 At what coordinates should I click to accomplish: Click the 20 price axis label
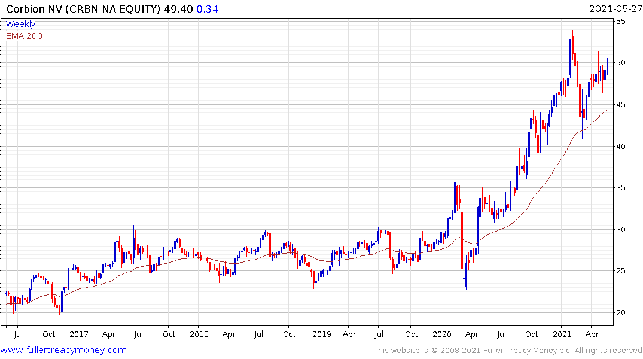(621, 313)
